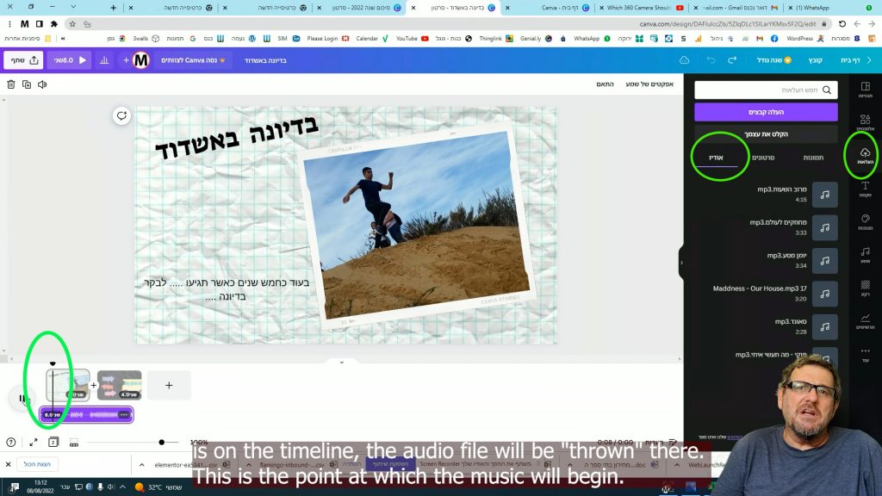This screenshot has width=882, height=496.
Task: Select the dune jumping photo on the canvas
Action: click(417, 225)
